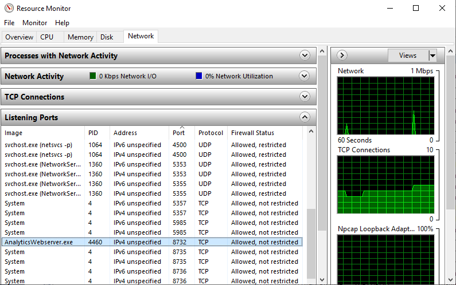Image resolution: width=456 pixels, height=285 pixels.
Task: Select System IPv6 port 5357 row
Action: [152, 203]
